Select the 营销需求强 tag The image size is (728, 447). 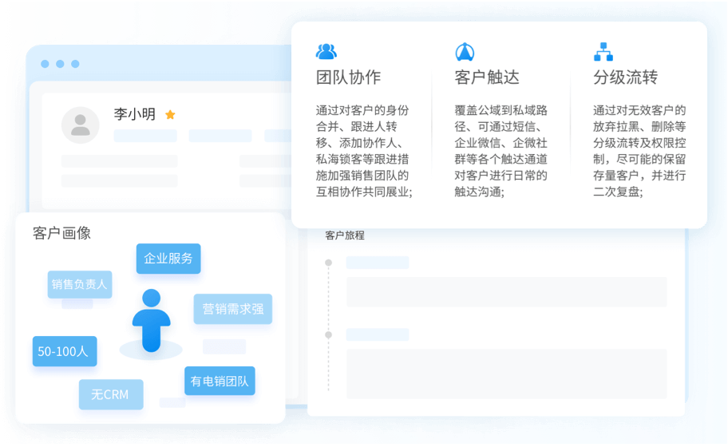pos(232,309)
